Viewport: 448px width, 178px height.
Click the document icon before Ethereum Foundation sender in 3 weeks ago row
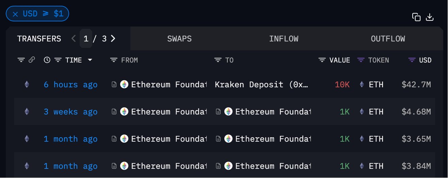click(115, 112)
